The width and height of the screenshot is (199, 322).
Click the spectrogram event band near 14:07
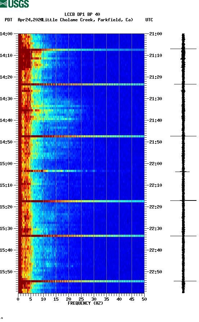(x=81, y=50)
